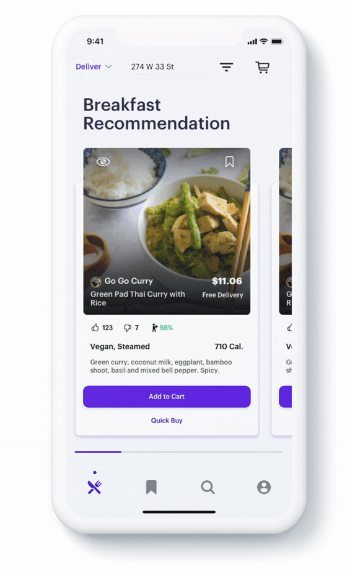
Task: Open the saved bookmarks tab
Action: click(151, 487)
